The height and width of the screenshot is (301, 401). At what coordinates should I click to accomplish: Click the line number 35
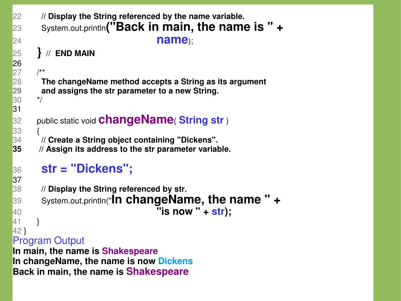pyautogui.click(x=17, y=149)
